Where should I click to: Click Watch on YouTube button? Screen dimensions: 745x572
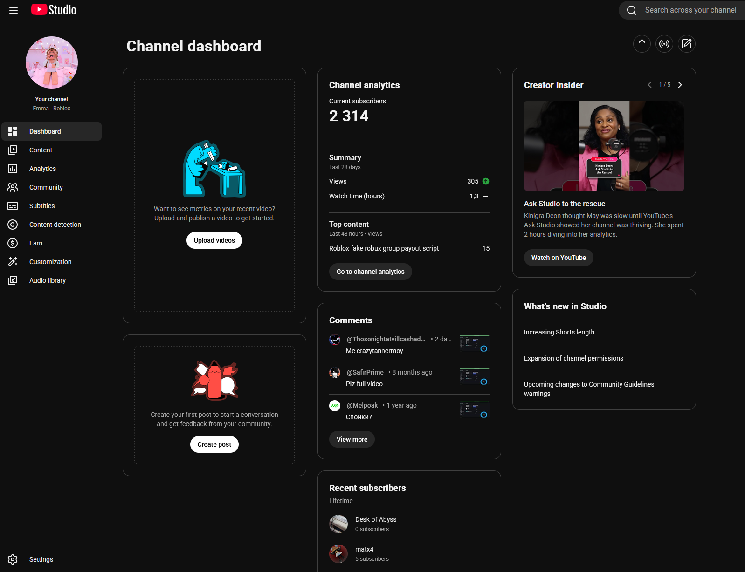click(x=559, y=258)
